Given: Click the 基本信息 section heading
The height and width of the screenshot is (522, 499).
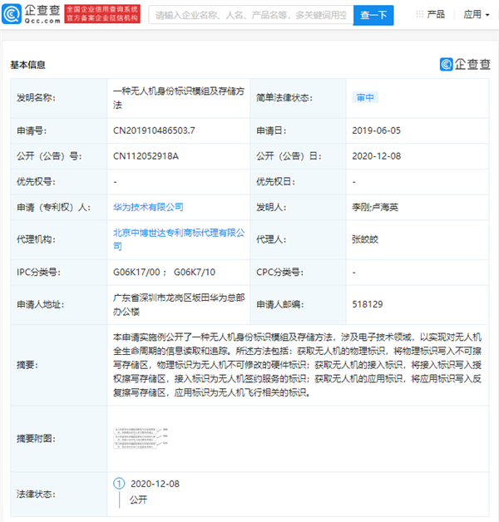Looking at the screenshot, I should 27,65.
